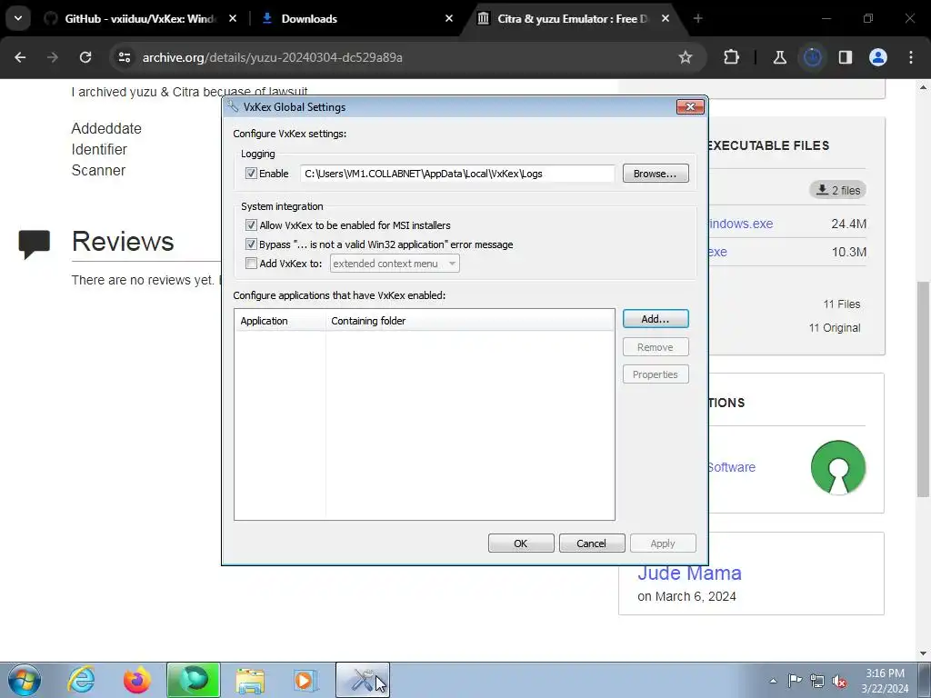Click the page vertical scrollbar thumb
The width and height of the screenshot is (931, 698).
click(923, 389)
